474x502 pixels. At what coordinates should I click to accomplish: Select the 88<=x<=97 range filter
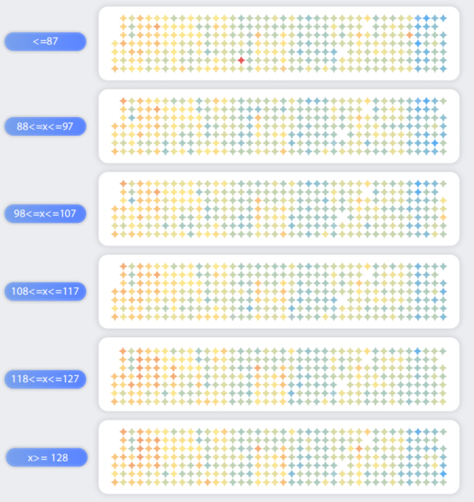[x=46, y=126]
